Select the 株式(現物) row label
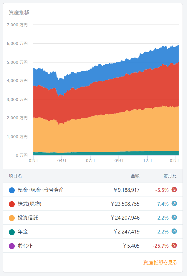The height and width of the screenshot is (276, 187). coord(29,204)
